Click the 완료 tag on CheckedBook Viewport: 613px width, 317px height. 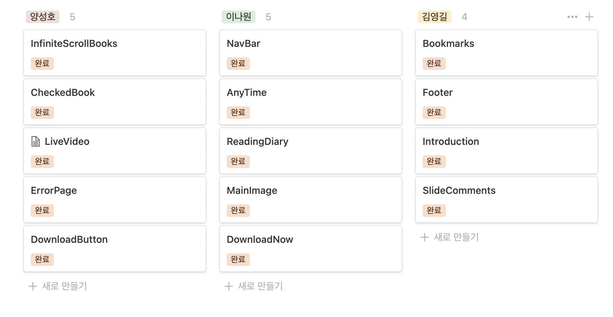point(42,112)
